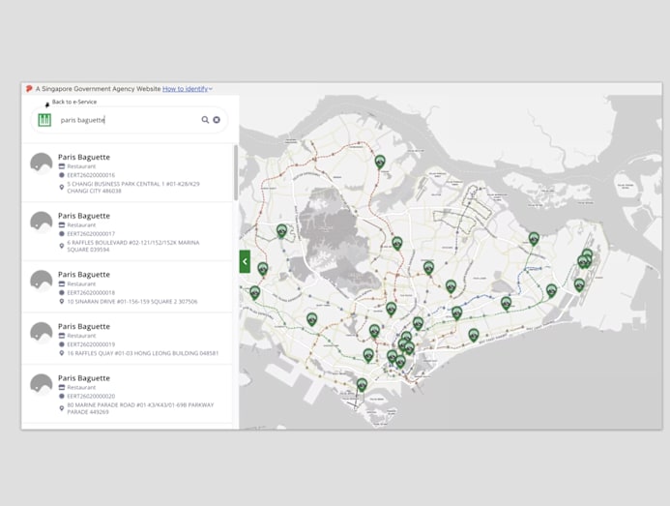Click the thumbnail of the Hong Leong Building result
The image size is (670, 506).
[41, 332]
